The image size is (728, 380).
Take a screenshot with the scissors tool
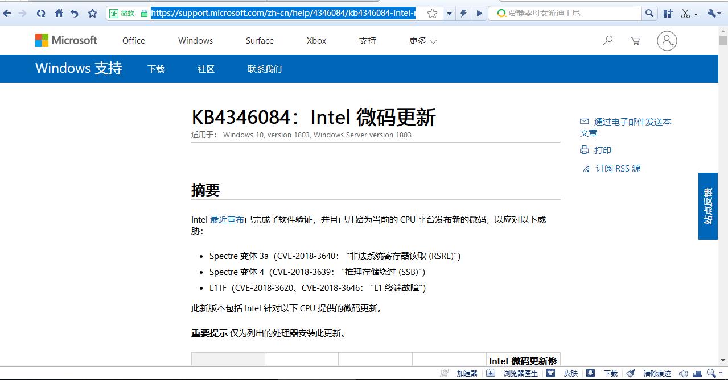point(685,13)
